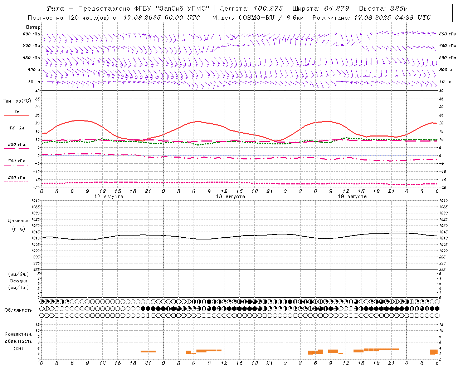Image resolution: width=458 pixels, height=366 pixels.
Task: Click the 'Тем-ра(°C)' temperature label
Action: [17, 101]
